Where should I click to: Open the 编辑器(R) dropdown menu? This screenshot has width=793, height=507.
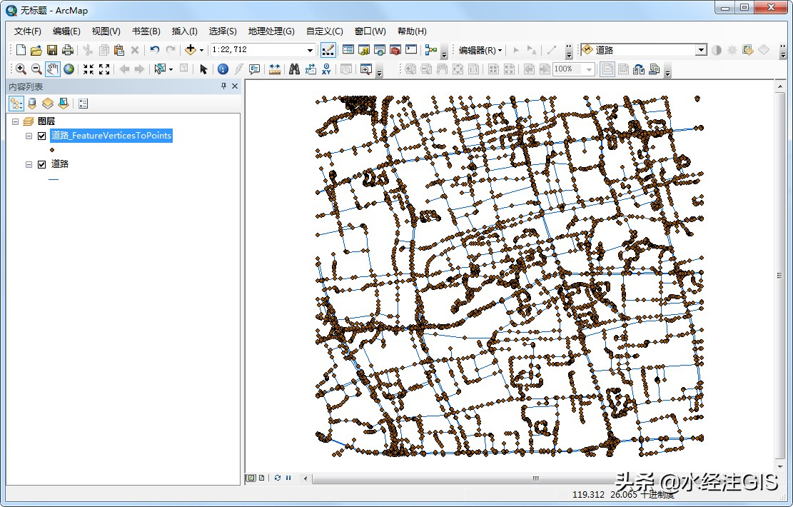480,49
